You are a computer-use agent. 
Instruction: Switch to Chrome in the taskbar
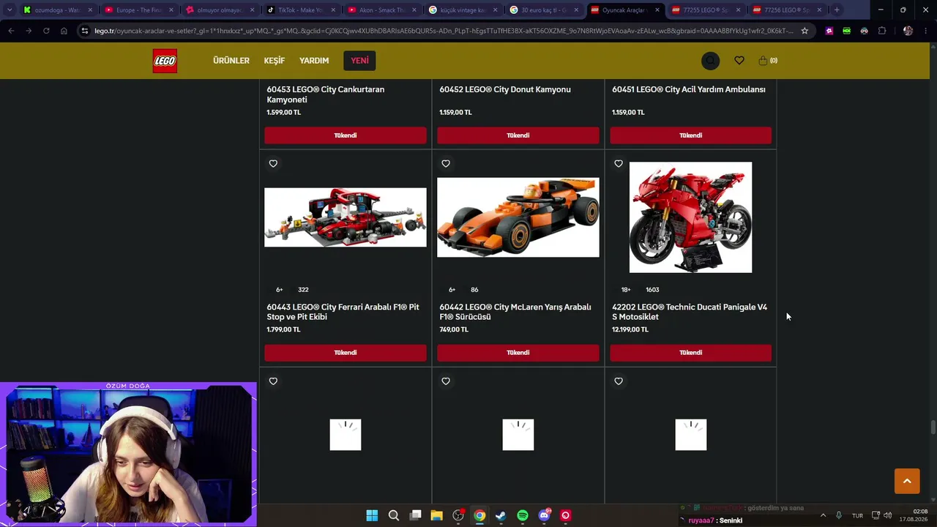[479, 515]
